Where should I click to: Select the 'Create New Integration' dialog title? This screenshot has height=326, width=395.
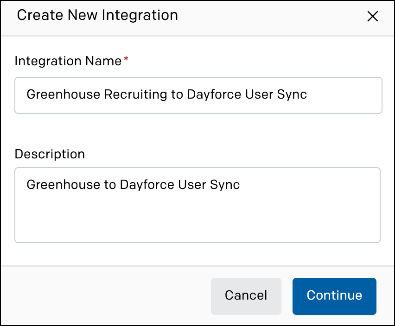click(97, 15)
